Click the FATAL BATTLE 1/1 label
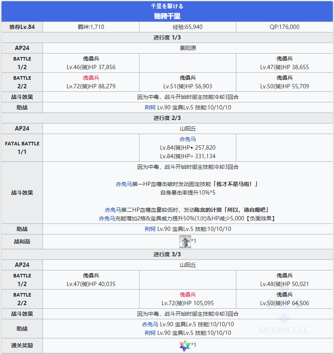 (22, 148)
